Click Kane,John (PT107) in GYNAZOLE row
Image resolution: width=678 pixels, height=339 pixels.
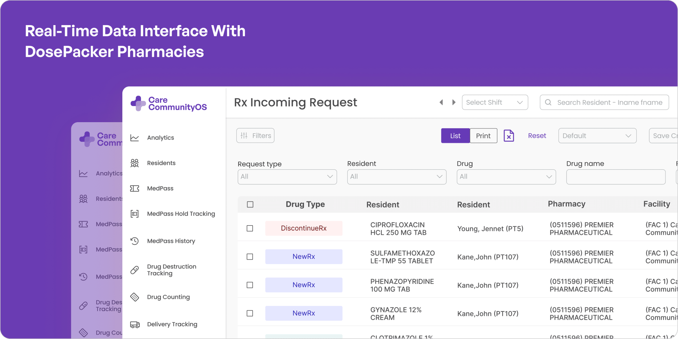click(x=488, y=314)
